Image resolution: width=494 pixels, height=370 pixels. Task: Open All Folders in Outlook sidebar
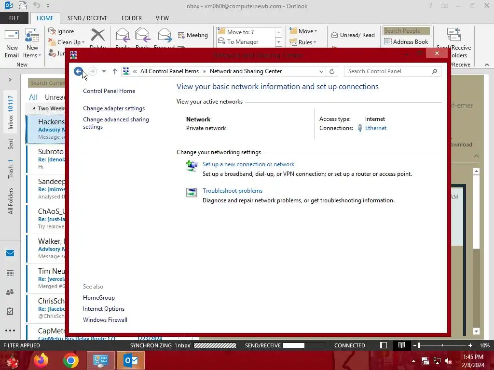click(11, 201)
